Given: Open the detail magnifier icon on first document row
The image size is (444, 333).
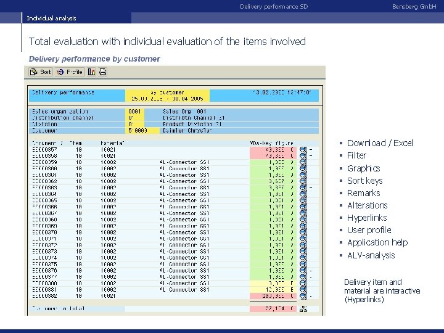Looking at the screenshot, I should pos(303,149).
